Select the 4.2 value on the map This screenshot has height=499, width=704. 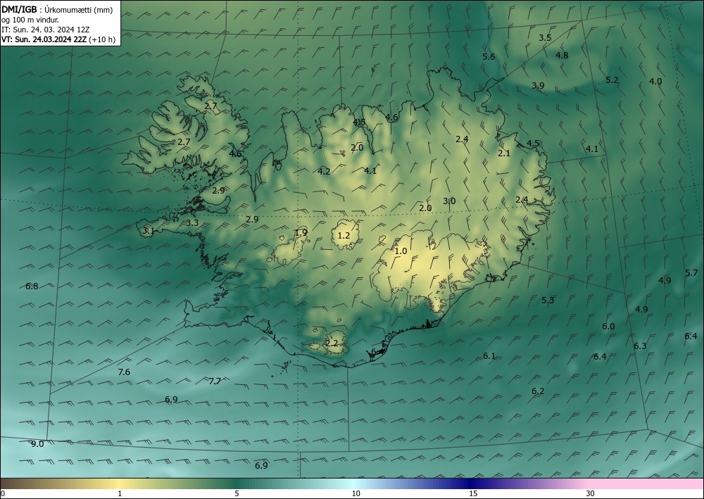(324, 171)
